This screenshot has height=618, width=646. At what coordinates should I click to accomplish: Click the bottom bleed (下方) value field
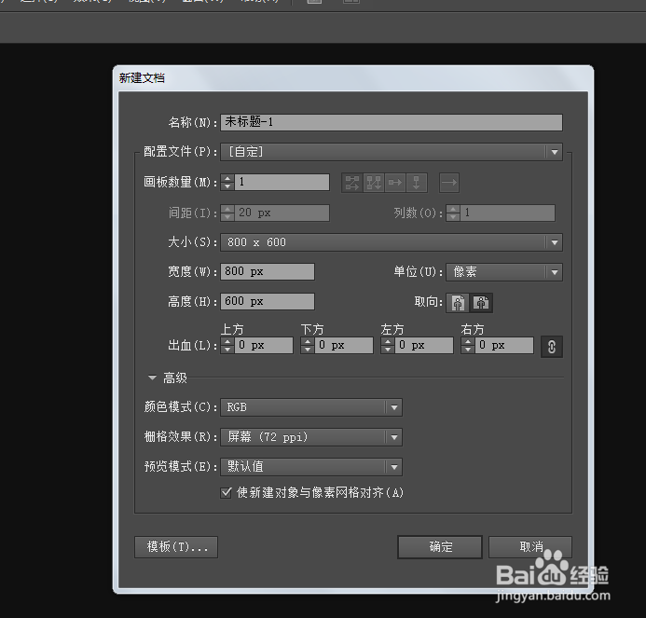(x=344, y=345)
